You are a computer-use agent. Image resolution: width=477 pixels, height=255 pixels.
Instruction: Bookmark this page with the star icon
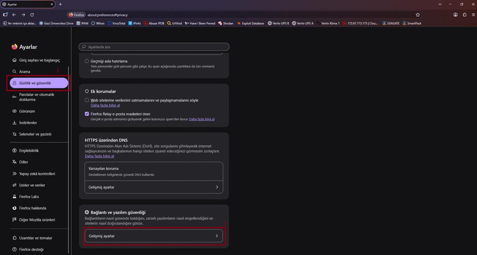pyautogui.click(x=418, y=15)
